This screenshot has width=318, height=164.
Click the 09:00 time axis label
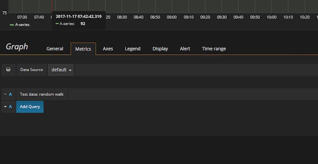tap(172, 18)
